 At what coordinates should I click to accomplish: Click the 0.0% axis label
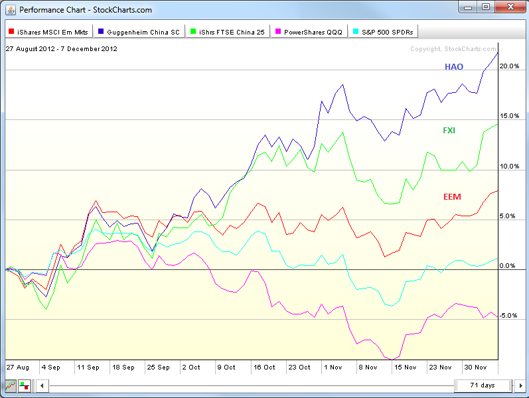click(x=507, y=266)
